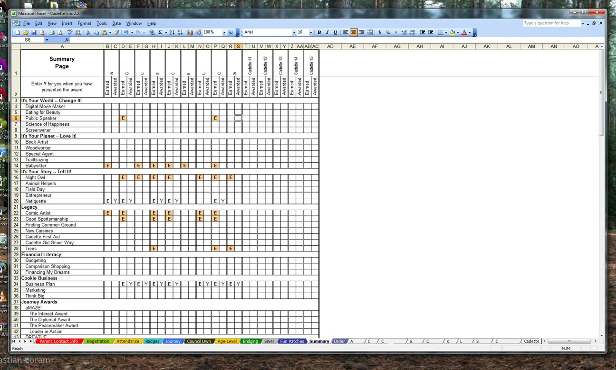Image resolution: width=616 pixels, height=370 pixels.
Task: Activate the Format Painter brush
Action: (x=116, y=33)
